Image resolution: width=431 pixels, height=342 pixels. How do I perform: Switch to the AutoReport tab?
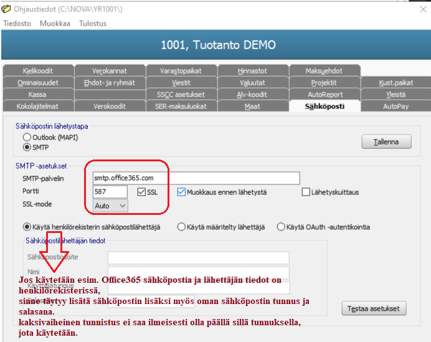(324, 95)
